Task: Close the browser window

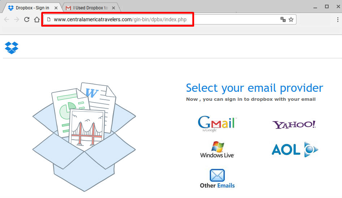Action: pos(338,7)
